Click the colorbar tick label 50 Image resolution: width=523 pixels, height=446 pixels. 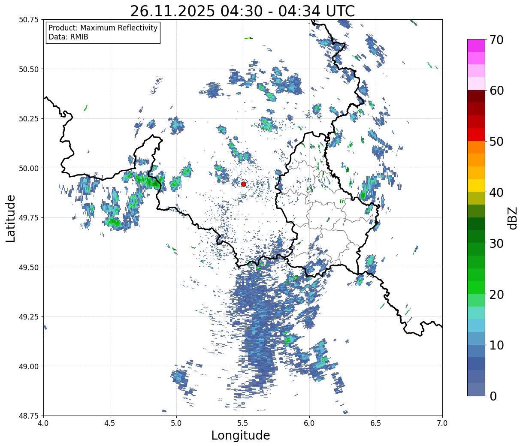pos(496,142)
